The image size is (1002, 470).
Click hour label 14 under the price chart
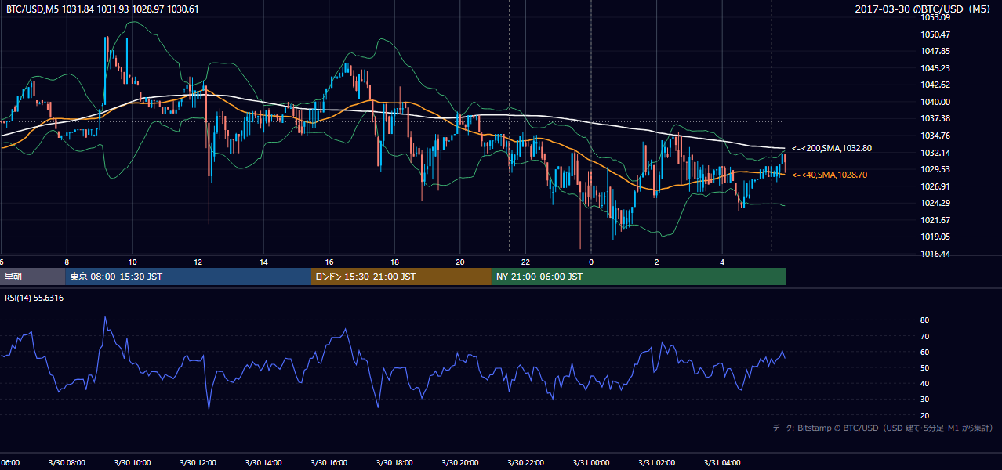click(x=264, y=262)
